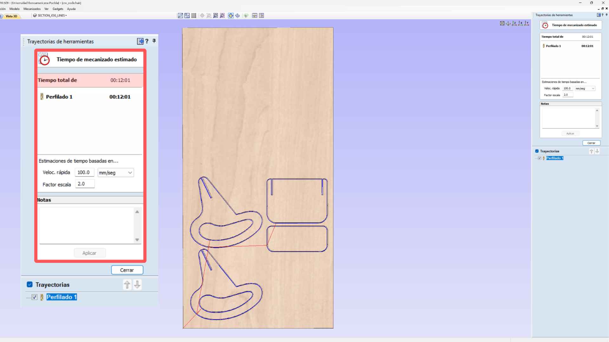Click the zoom-to-fit icon in the 3D view
The width and height of the screenshot is (609, 342).
tap(502, 23)
